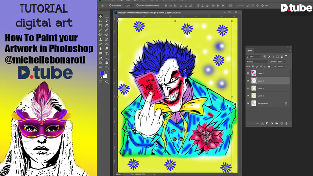313x176 pixels.
Task: Toggle Quick Mask mode
Action: pyautogui.click(x=100, y=82)
